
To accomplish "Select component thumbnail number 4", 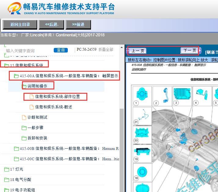I will (x=202, y=96).
